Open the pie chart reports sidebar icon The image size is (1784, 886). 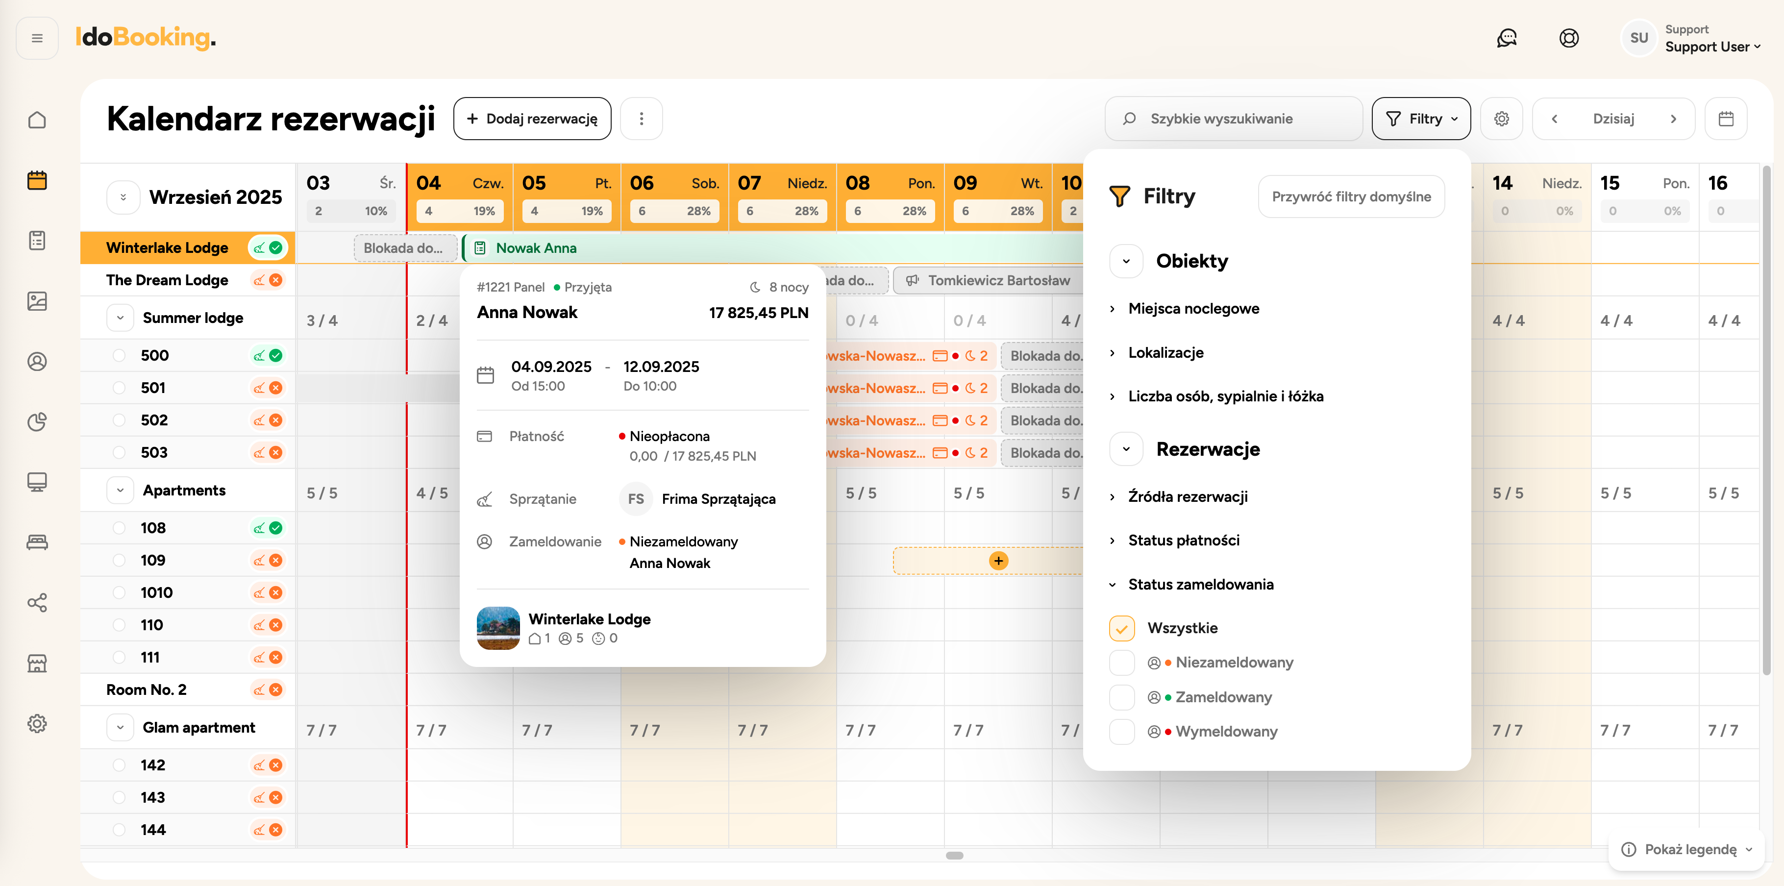(x=37, y=421)
